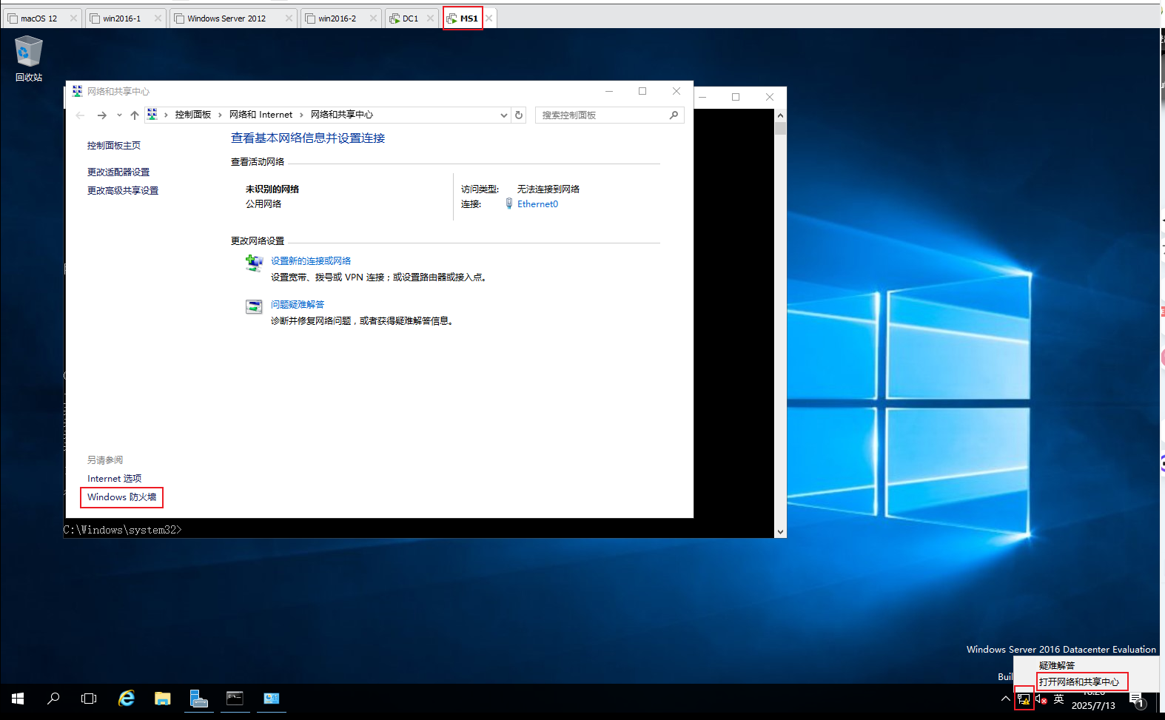
Task: Open 更改高级共享设置 link
Action: pos(123,190)
